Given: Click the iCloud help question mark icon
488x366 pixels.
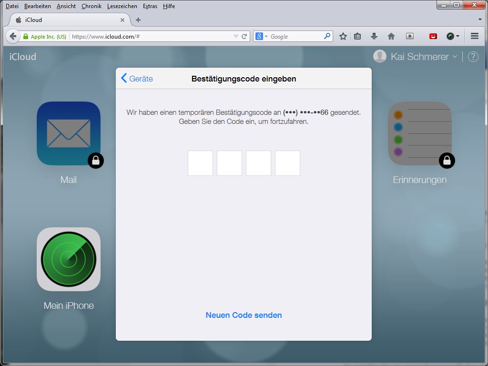Looking at the screenshot, I should click(x=473, y=57).
